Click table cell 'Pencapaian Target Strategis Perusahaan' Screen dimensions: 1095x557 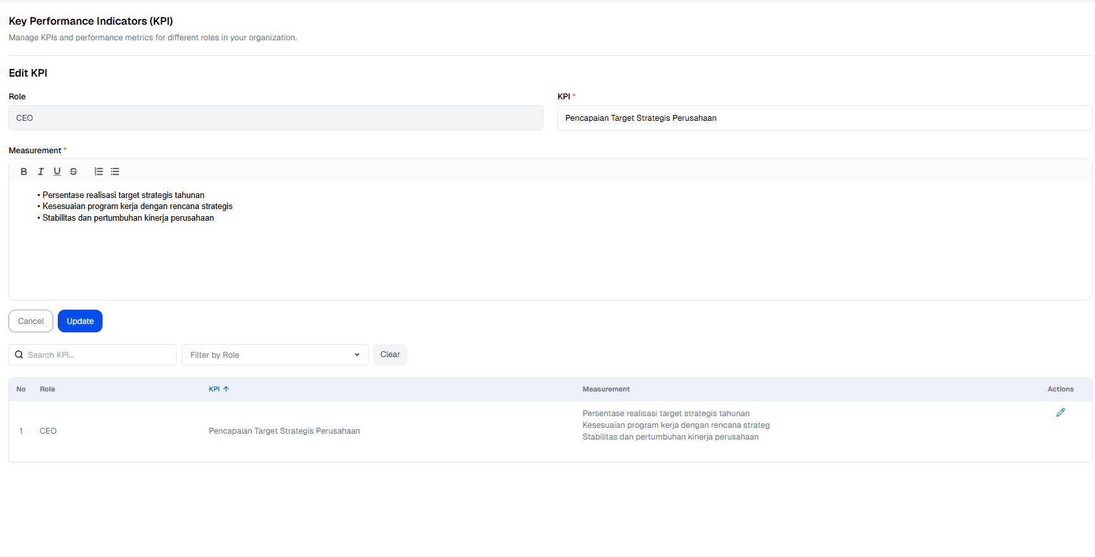[x=284, y=431]
